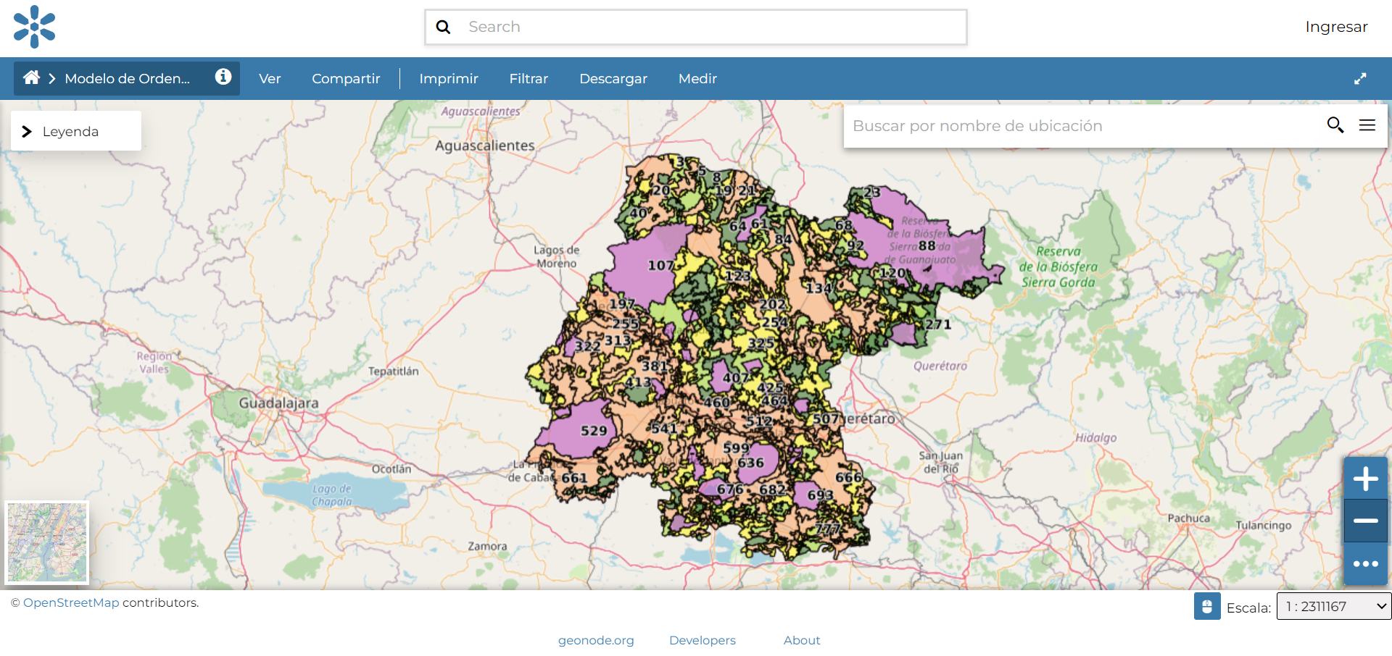
Task: Click the Ingresar login link
Action: (x=1335, y=27)
